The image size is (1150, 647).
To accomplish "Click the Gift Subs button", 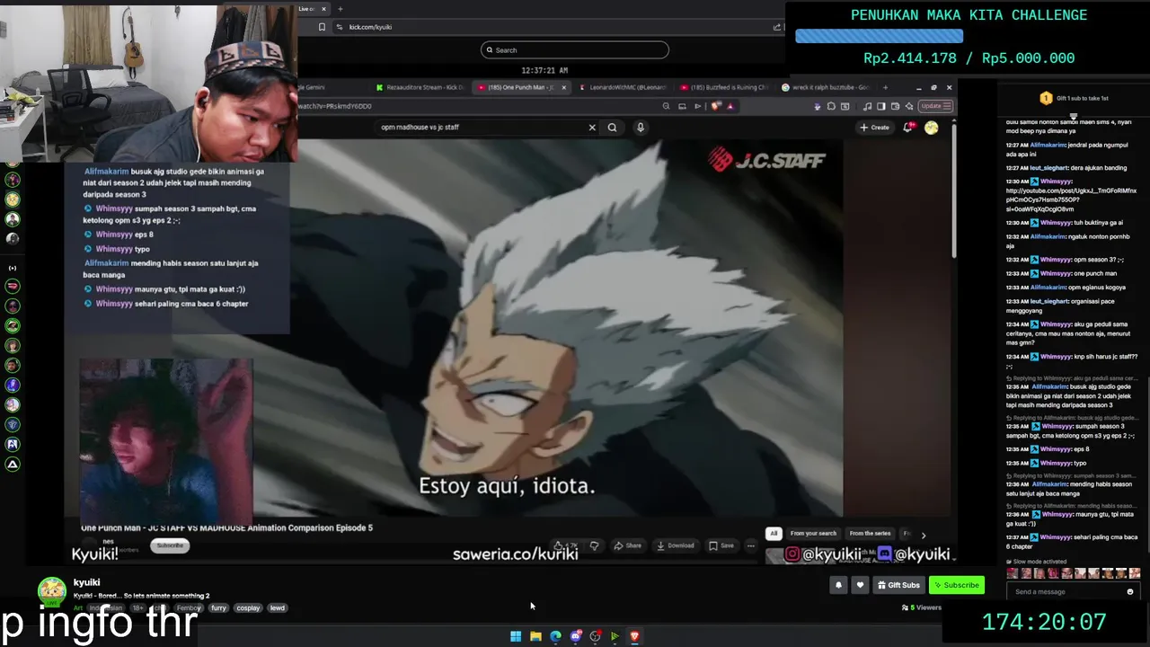I will tap(898, 585).
